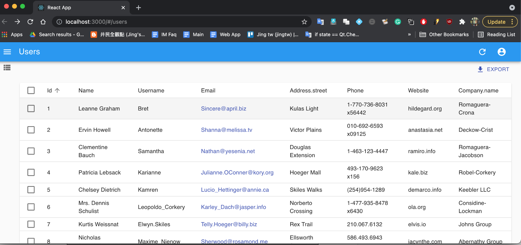Viewport: 521px width, 245px height.
Task: Click the 'Deckow-Crist' company cell
Action: [x=475, y=130]
